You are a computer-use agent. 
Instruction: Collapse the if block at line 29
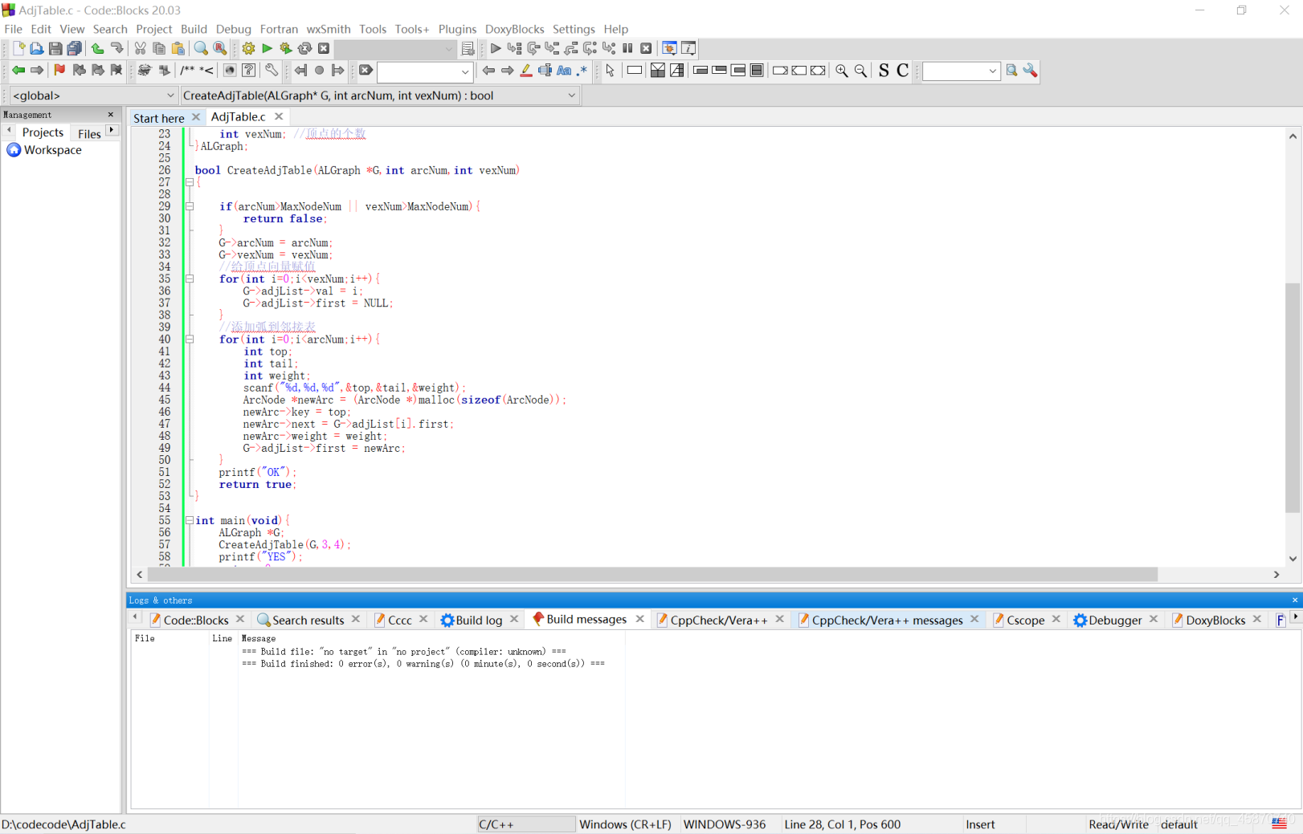click(x=190, y=206)
